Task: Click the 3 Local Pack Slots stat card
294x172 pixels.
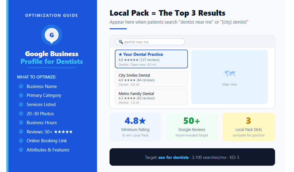Action: click(x=249, y=127)
